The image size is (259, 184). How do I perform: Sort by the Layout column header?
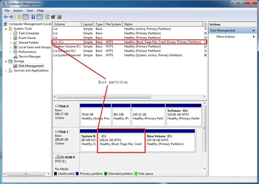(x=88, y=24)
